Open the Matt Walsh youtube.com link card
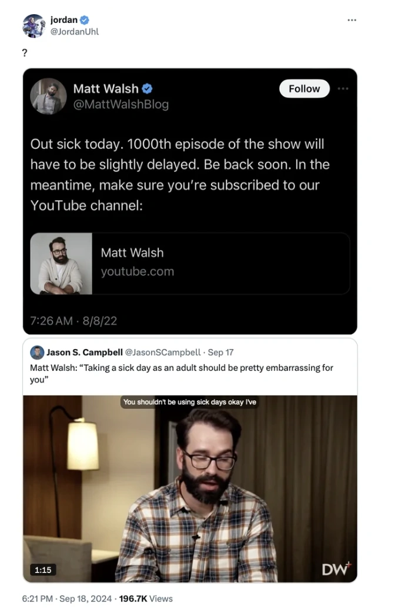The width and height of the screenshot is (395, 612). (x=190, y=264)
